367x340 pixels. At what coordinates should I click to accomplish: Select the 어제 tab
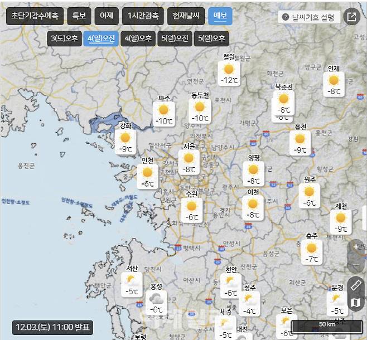pos(107,16)
